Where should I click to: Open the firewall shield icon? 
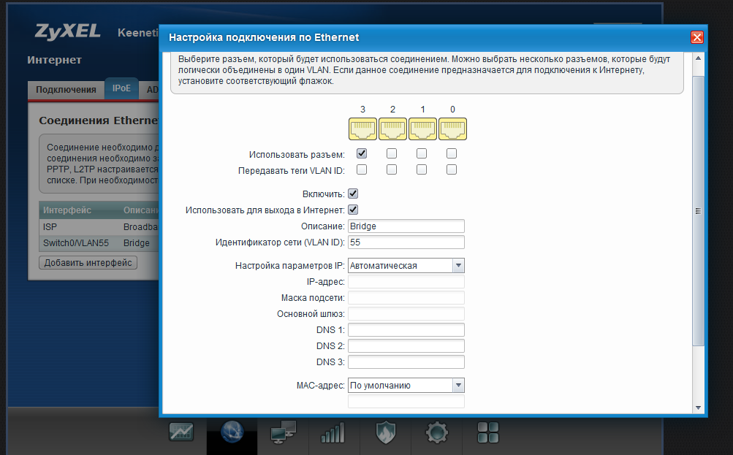[x=385, y=432]
